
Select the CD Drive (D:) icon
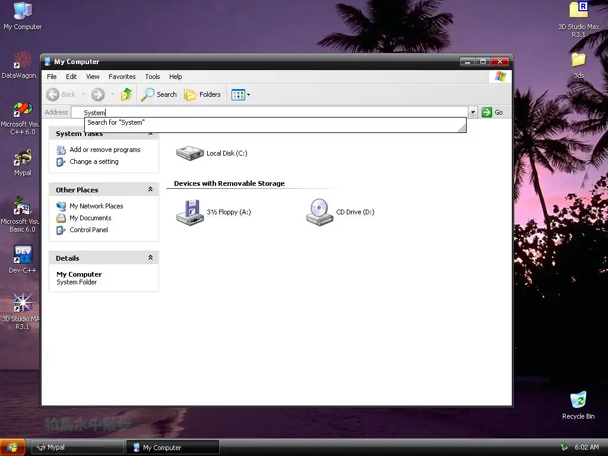[x=319, y=212]
